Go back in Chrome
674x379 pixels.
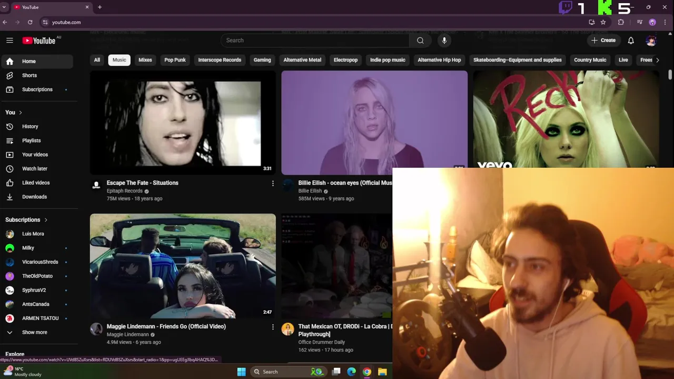tap(5, 22)
